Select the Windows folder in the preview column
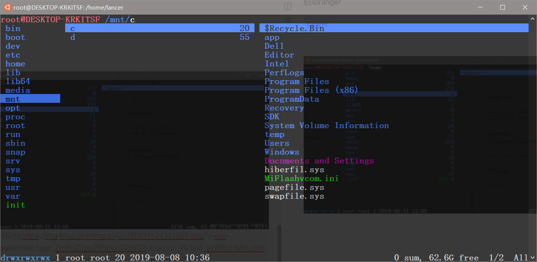 (282, 152)
